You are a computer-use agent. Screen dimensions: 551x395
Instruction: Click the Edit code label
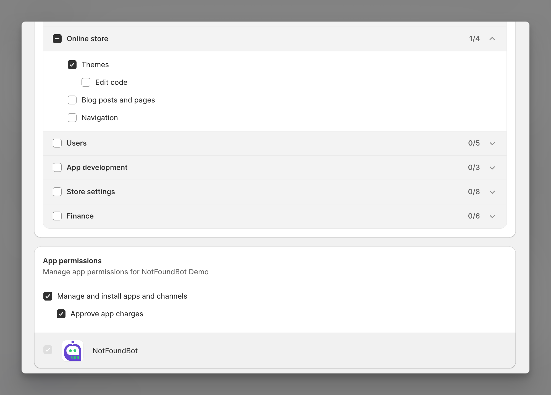pos(111,82)
